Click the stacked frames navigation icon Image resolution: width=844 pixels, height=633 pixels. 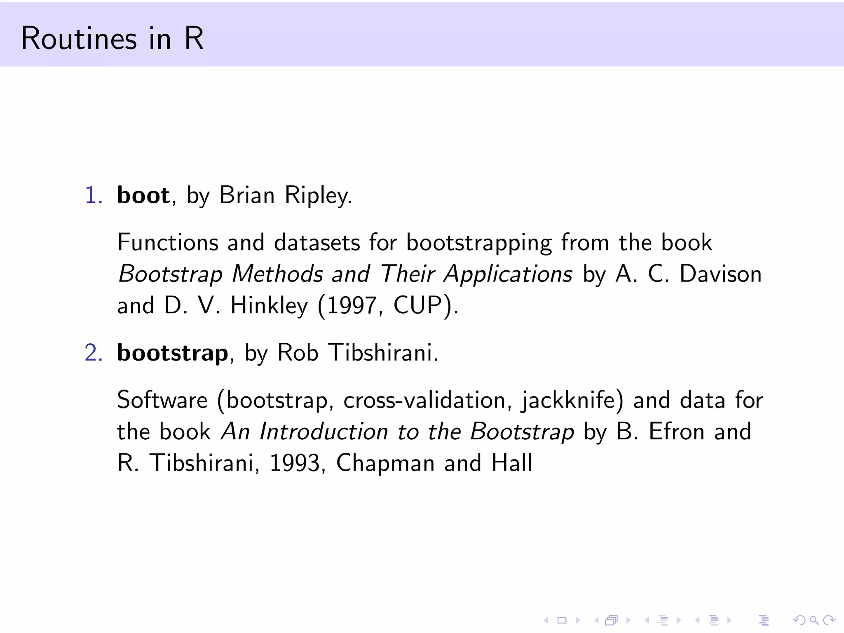[x=612, y=620]
